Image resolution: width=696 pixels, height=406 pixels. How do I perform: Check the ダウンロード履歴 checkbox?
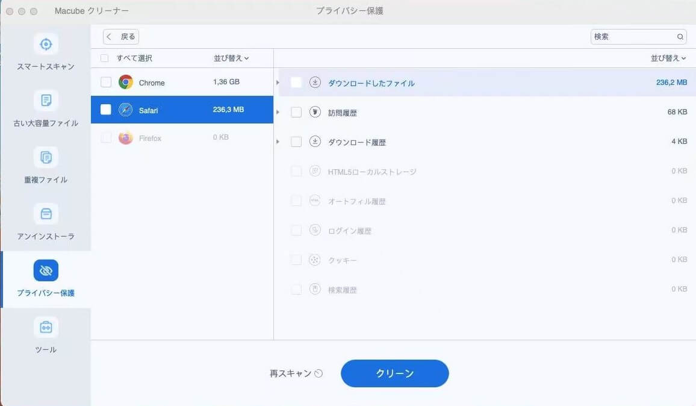tap(296, 142)
